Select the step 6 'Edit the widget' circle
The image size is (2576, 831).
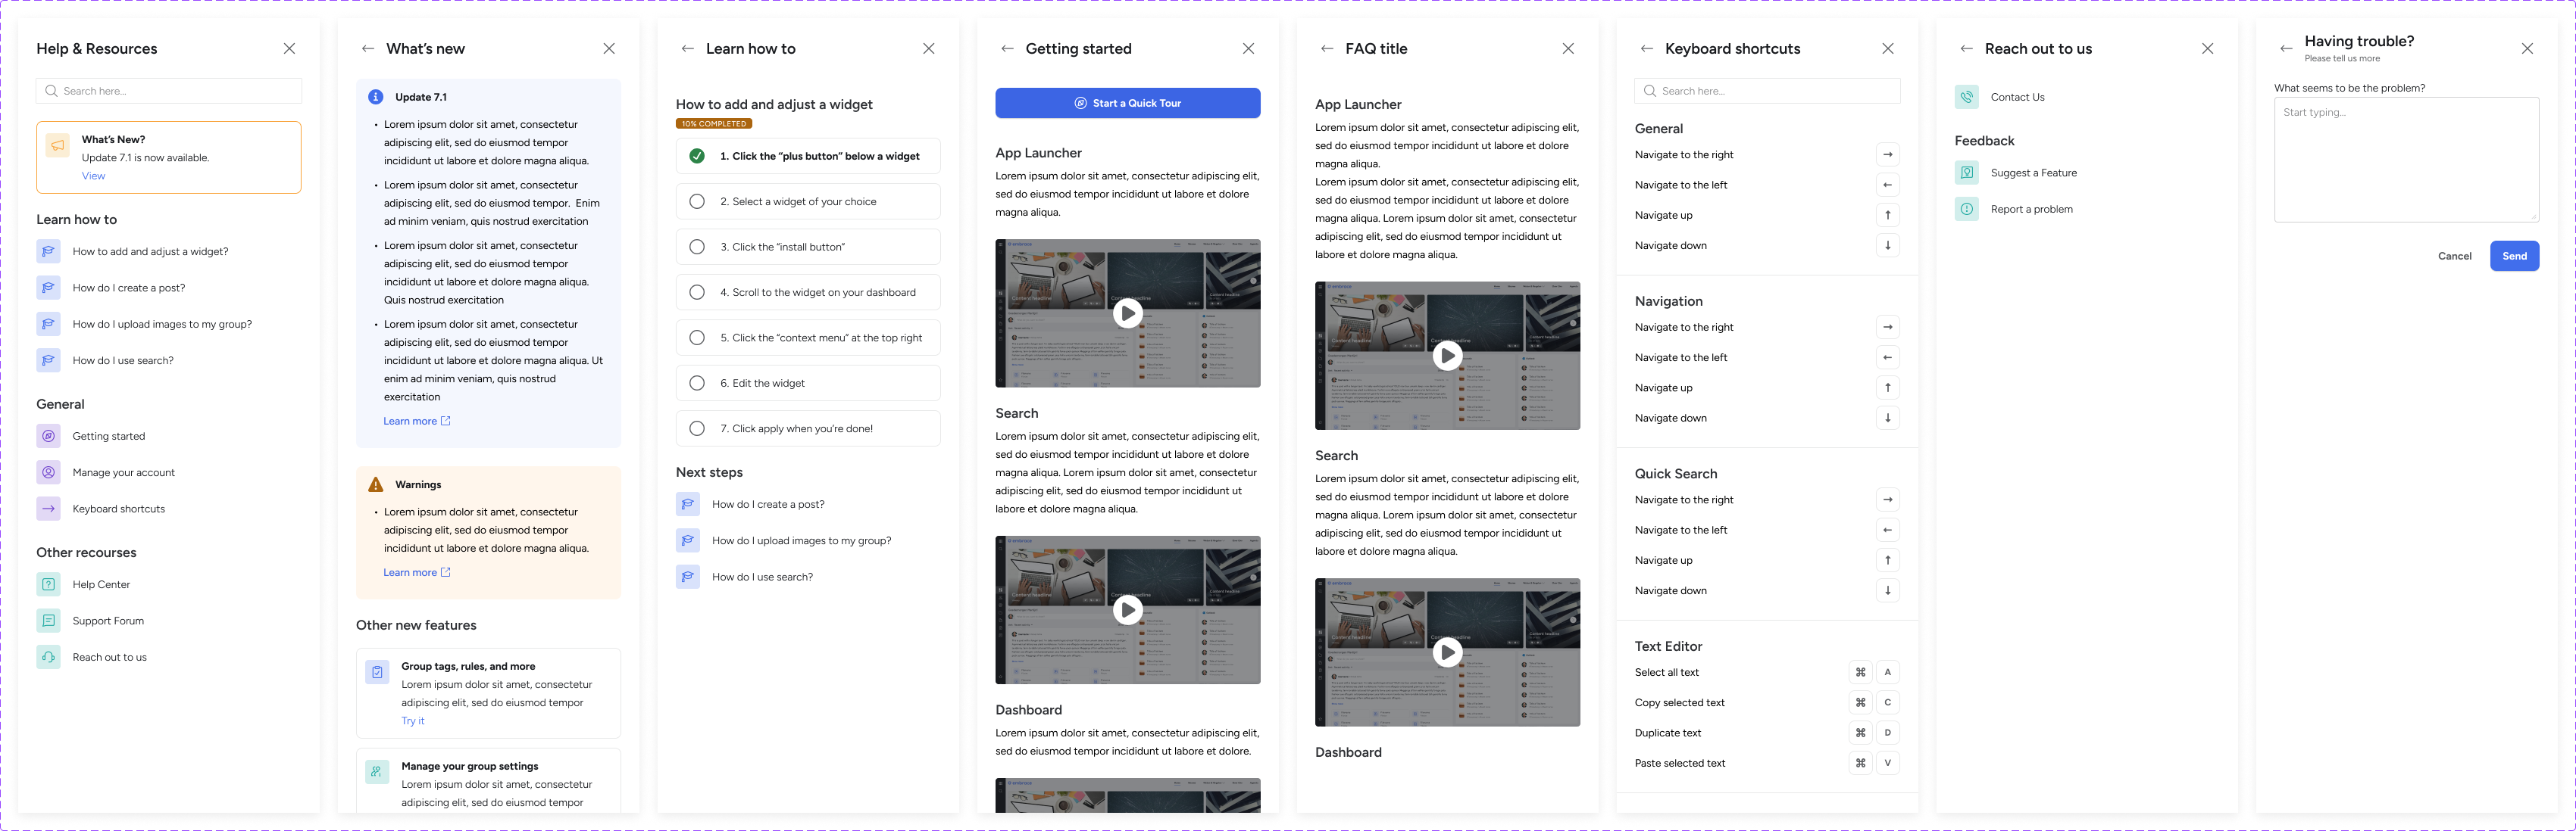[x=697, y=382]
